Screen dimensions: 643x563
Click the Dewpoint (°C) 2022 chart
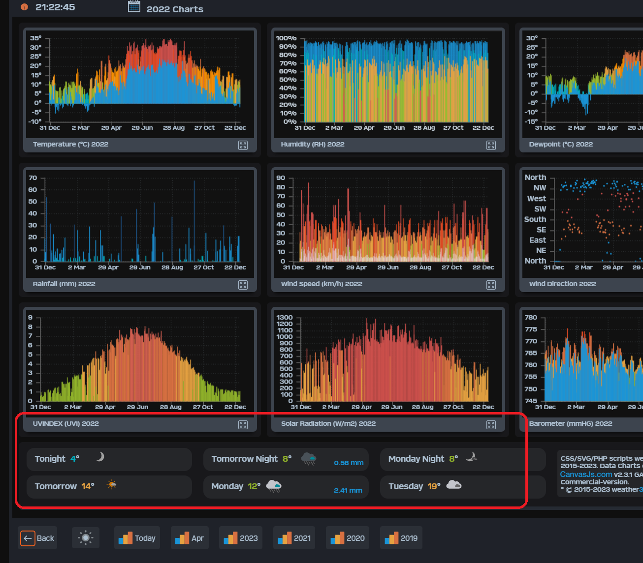(582, 84)
